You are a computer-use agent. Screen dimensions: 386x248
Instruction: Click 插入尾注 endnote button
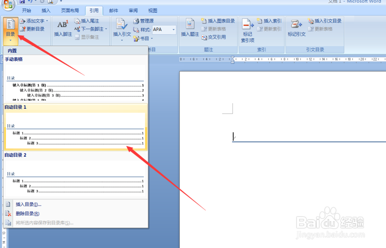(86, 21)
